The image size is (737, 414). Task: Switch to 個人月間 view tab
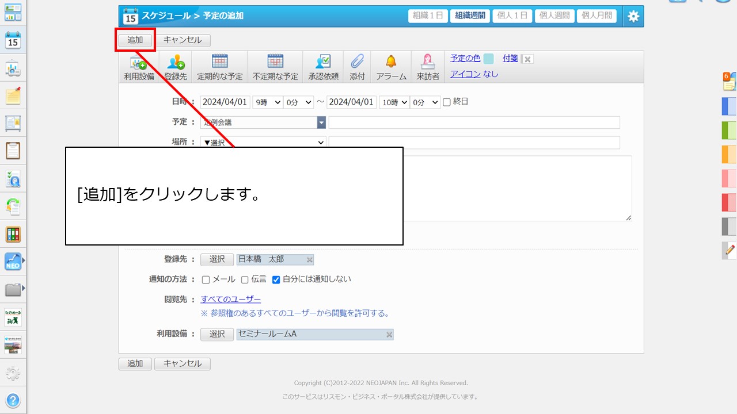[x=596, y=16]
